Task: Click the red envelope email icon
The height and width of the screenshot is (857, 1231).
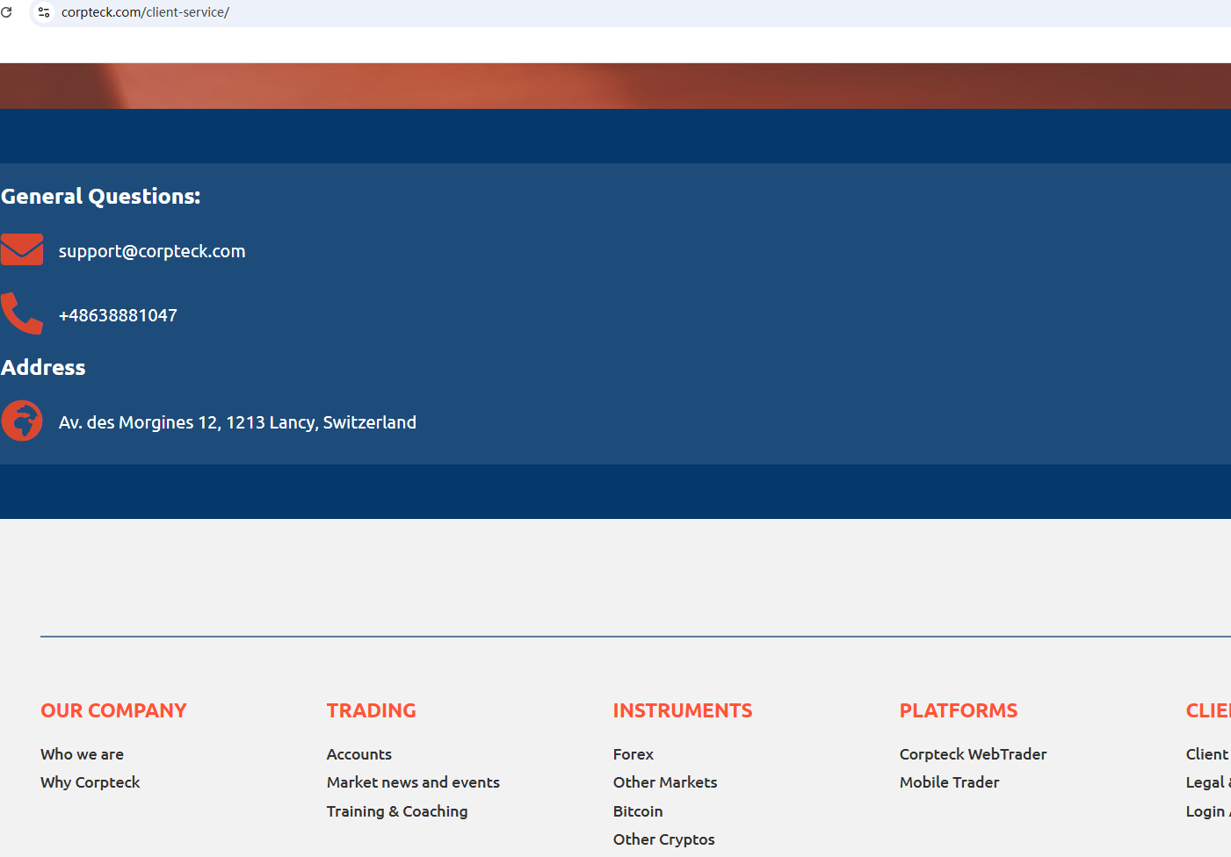Action: pyautogui.click(x=22, y=249)
